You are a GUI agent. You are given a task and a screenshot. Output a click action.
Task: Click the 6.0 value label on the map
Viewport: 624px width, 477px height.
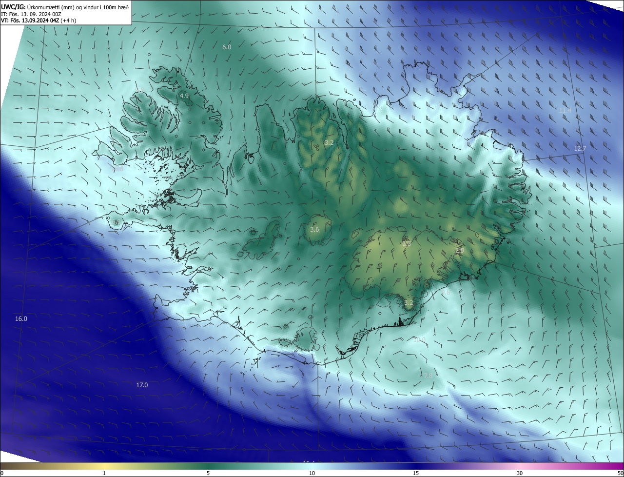pos(227,47)
